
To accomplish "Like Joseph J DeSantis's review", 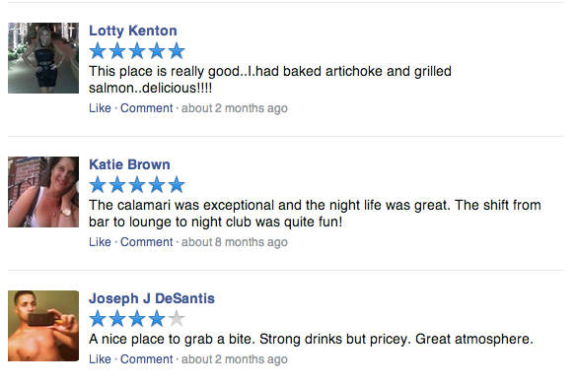I will (100, 359).
